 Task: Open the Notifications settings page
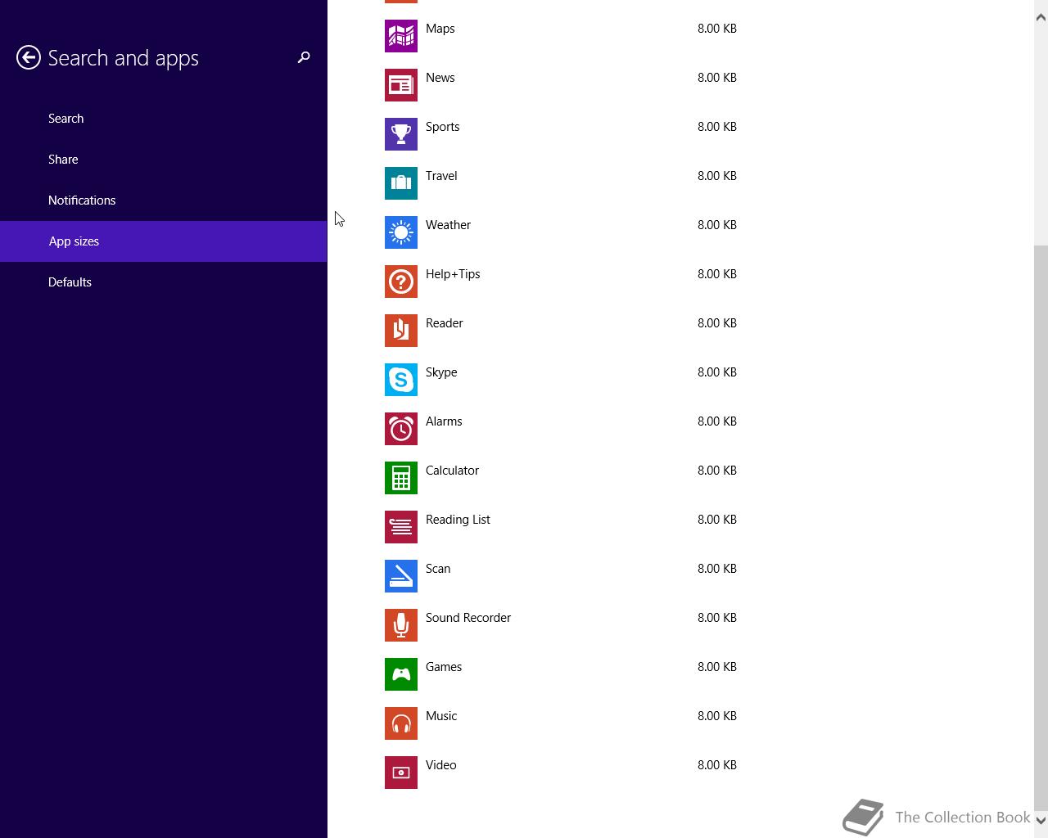[x=164, y=200]
